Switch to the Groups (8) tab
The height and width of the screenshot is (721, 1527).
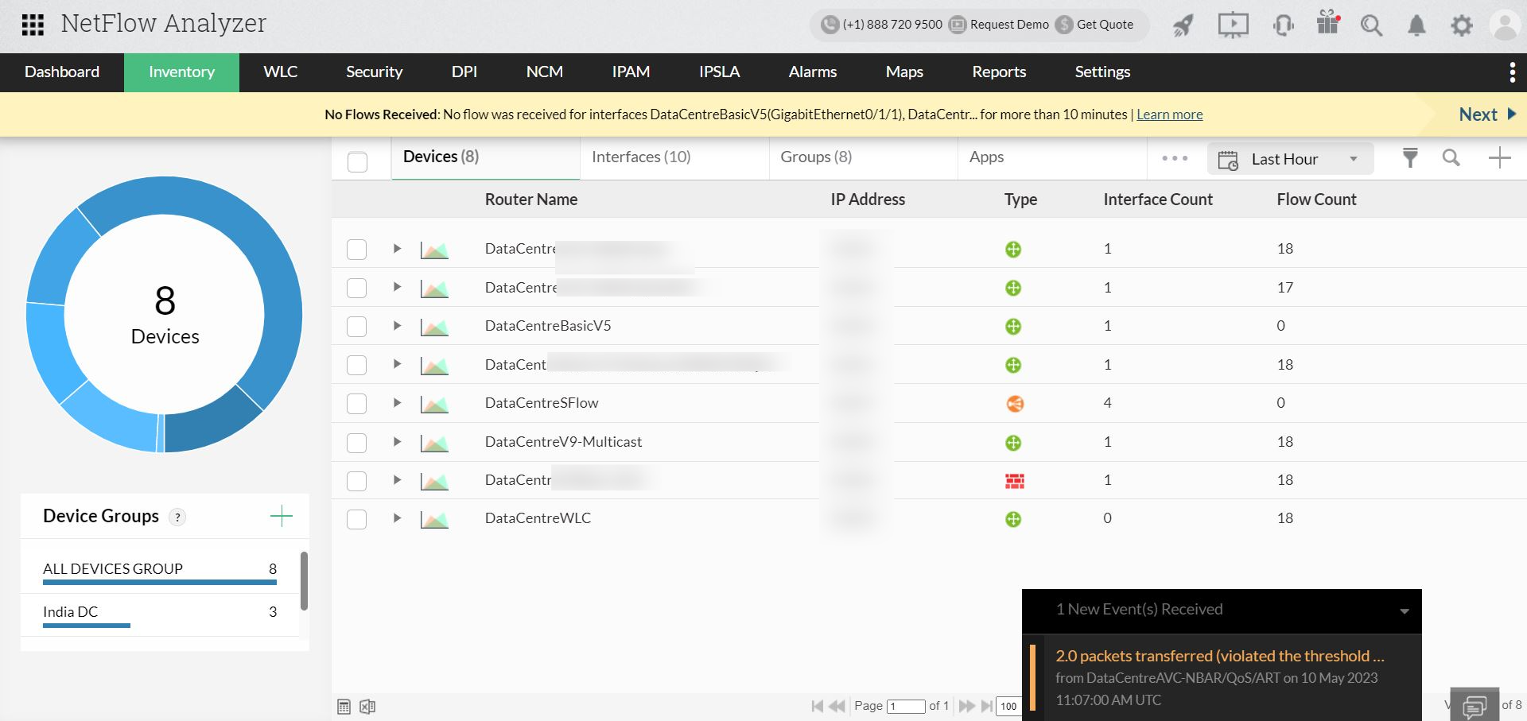(x=863, y=157)
